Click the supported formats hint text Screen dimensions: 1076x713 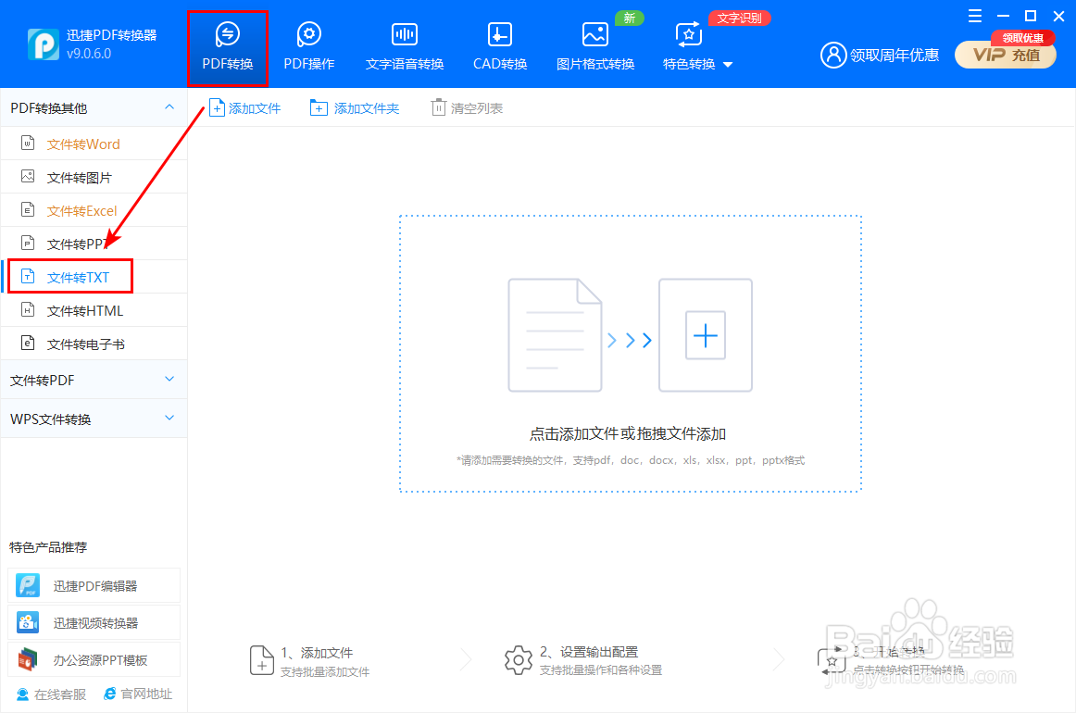(631, 460)
